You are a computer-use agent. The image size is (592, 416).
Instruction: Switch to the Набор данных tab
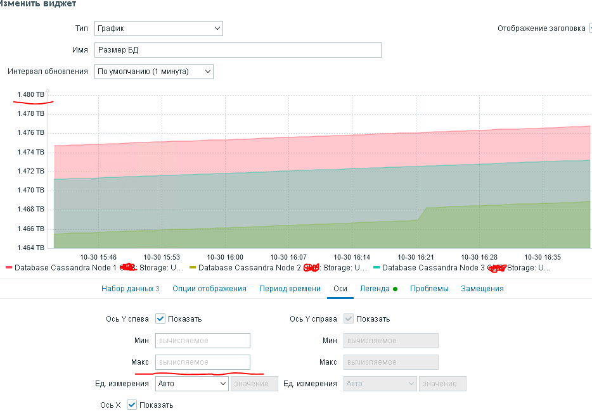click(x=127, y=289)
